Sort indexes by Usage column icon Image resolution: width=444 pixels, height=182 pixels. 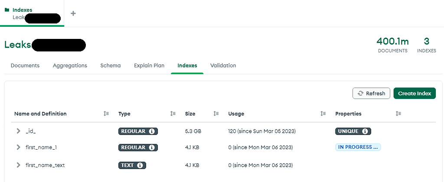tap(323, 114)
